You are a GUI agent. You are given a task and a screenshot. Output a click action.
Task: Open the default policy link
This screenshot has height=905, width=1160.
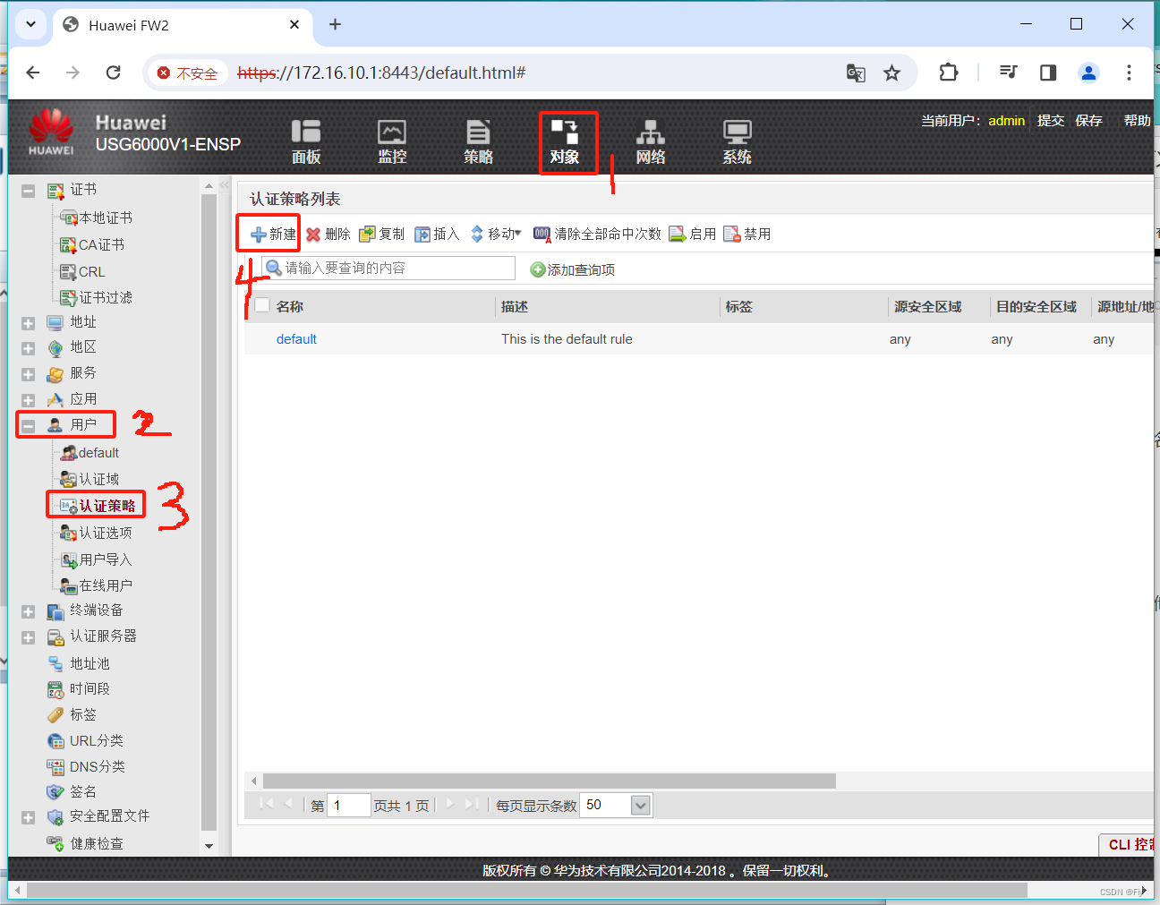296,339
